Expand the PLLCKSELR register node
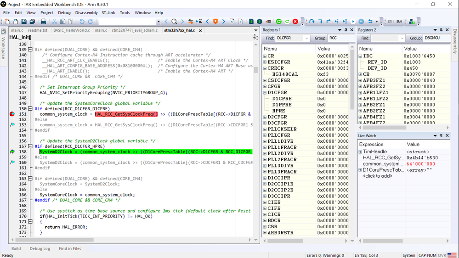Screen dimensions: 459x258 point(265,129)
